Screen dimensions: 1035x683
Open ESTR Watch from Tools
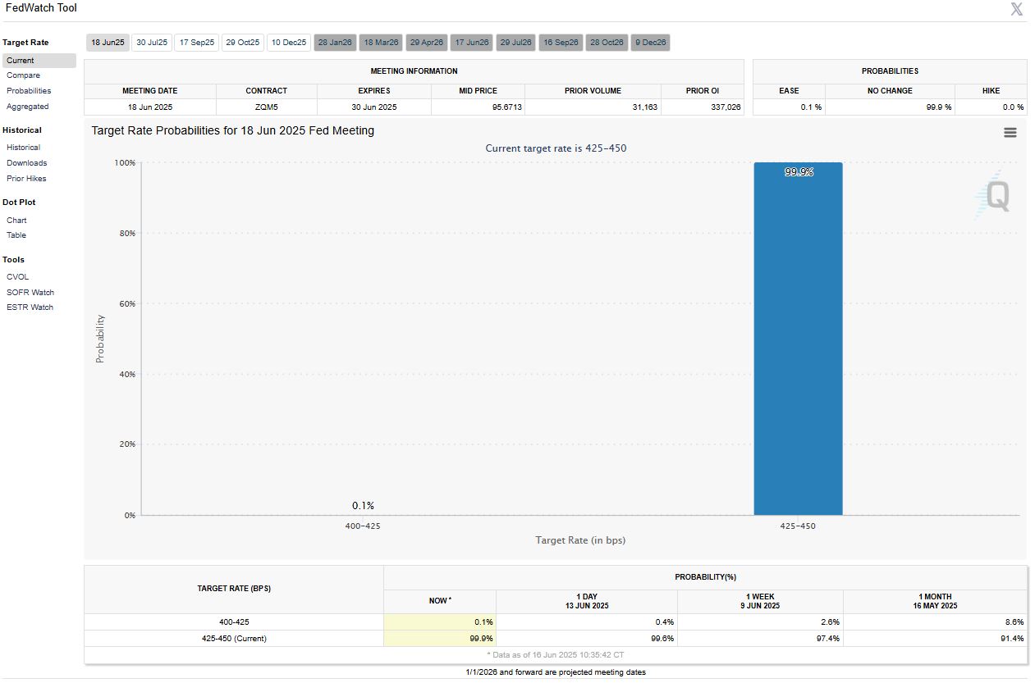tap(30, 307)
